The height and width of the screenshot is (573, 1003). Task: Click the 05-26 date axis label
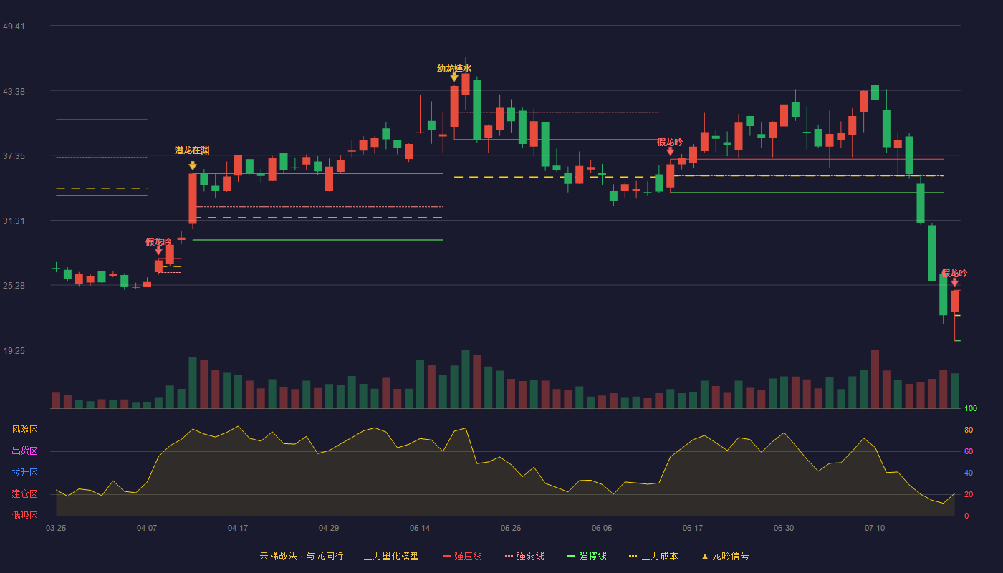(511, 528)
